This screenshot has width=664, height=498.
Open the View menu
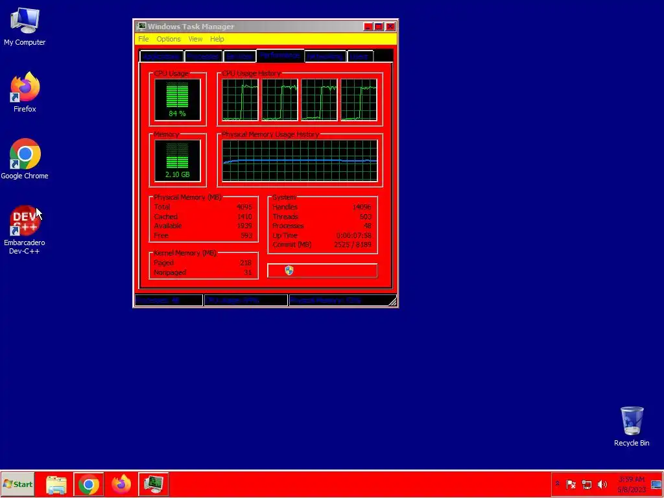pos(195,39)
